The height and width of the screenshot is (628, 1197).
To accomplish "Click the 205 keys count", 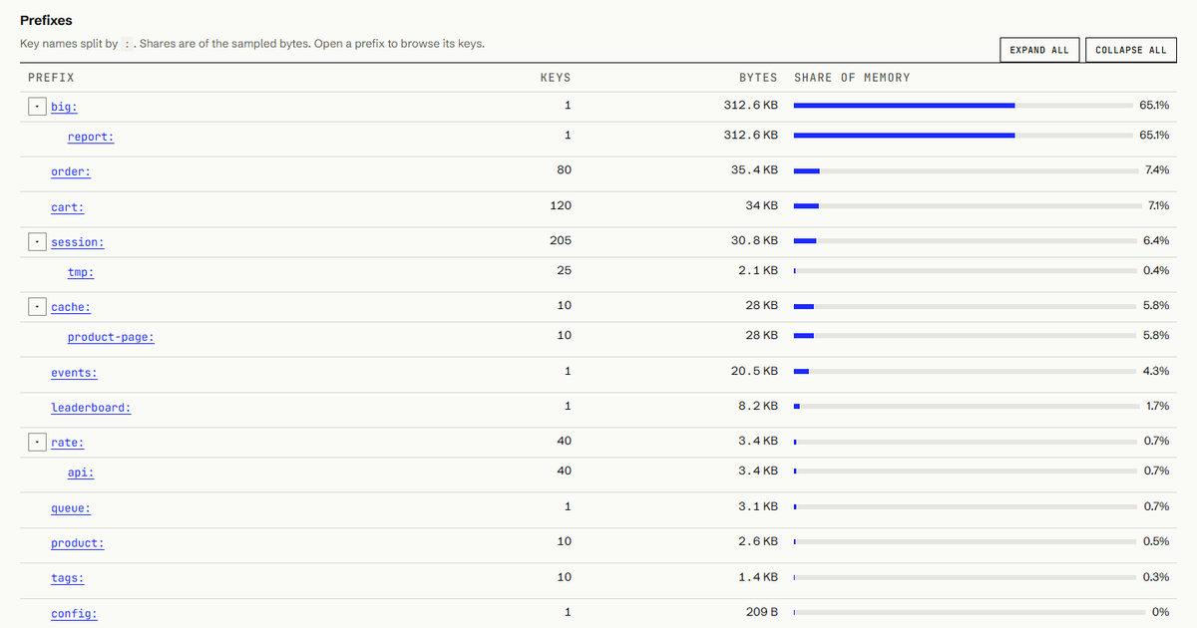I will point(561,241).
